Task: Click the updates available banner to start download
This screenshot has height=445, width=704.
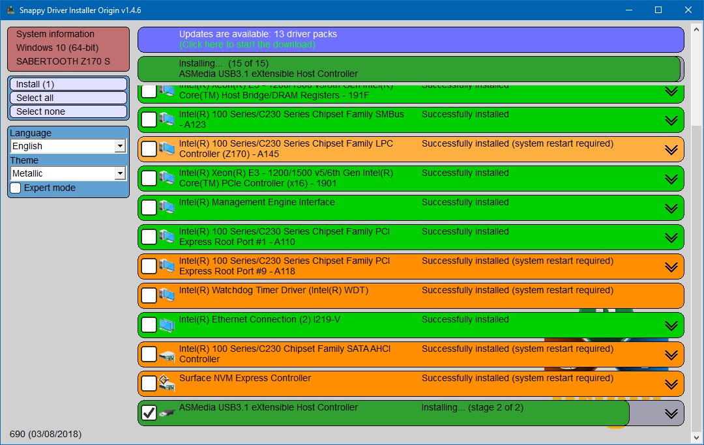Action: (411, 40)
